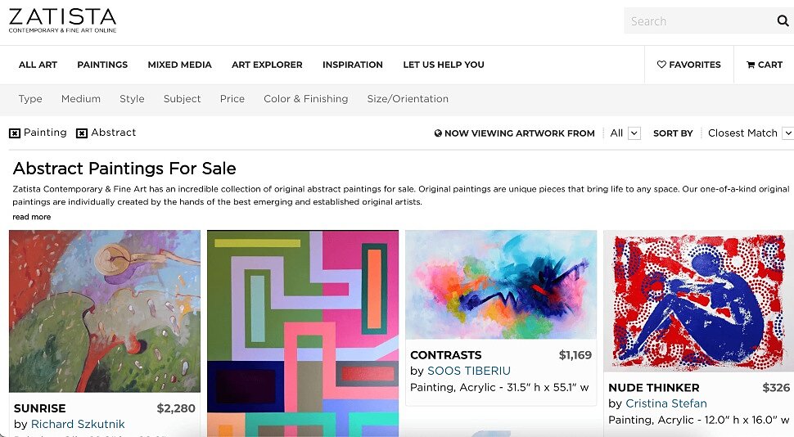
Task: Open the Mixed Media menu item
Action: [179, 65]
